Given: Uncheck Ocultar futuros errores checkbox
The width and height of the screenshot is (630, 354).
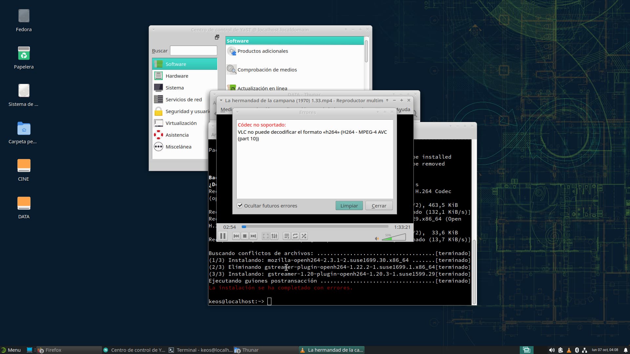Looking at the screenshot, I should pyautogui.click(x=240, y=206).
